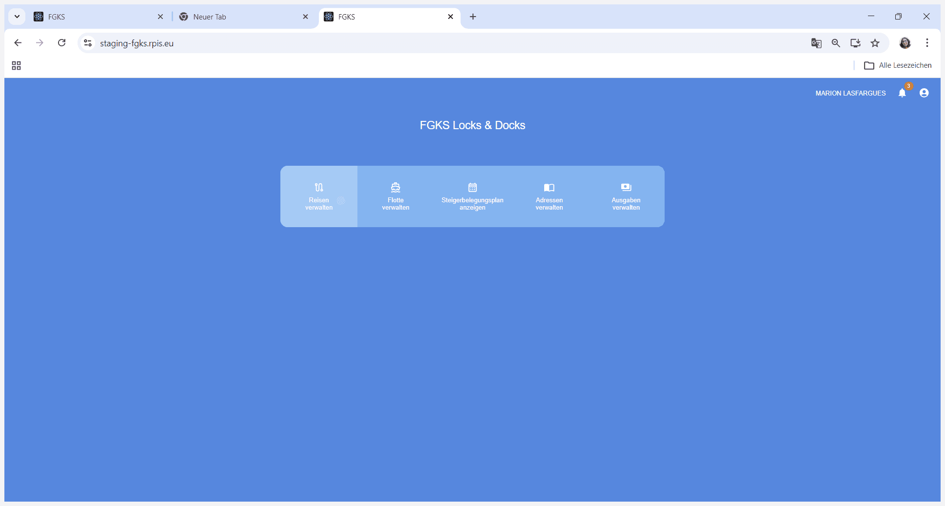Image resolution: width=945 pixels, height=506 pixels.
Task: Open the Steigerbelegungsplan anzeigen tile
Action: (x=472, y=196)
